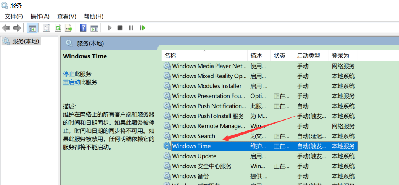This screenshot has height=185, width=399.
Task: Click gear icon beside Windows Media Player
Action: click(x=167, y=66)
